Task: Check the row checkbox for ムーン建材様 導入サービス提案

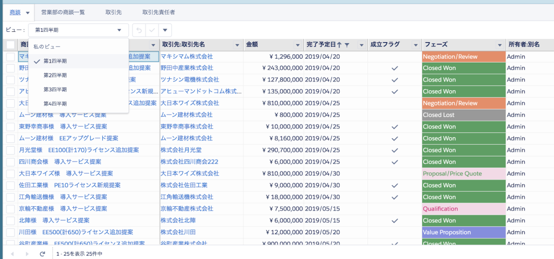Action: tap(11, 115)
